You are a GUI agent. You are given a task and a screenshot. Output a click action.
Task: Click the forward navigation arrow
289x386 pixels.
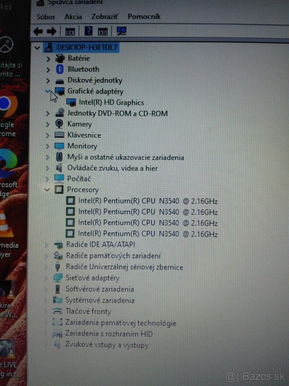[x=51, y=31]
